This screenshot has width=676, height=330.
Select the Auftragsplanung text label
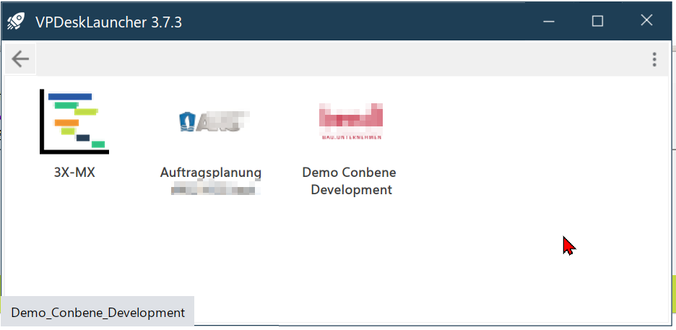click(211, 173)
